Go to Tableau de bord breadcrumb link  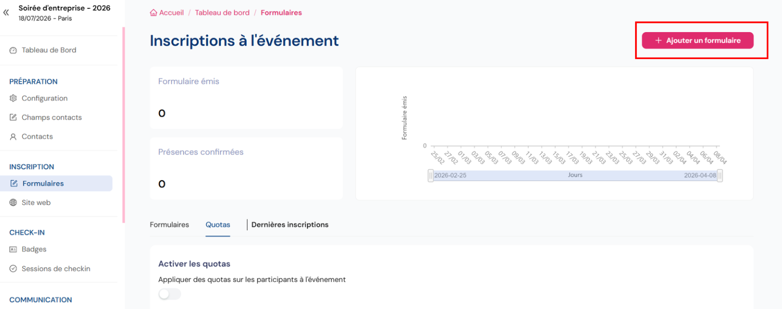[222, 13]
